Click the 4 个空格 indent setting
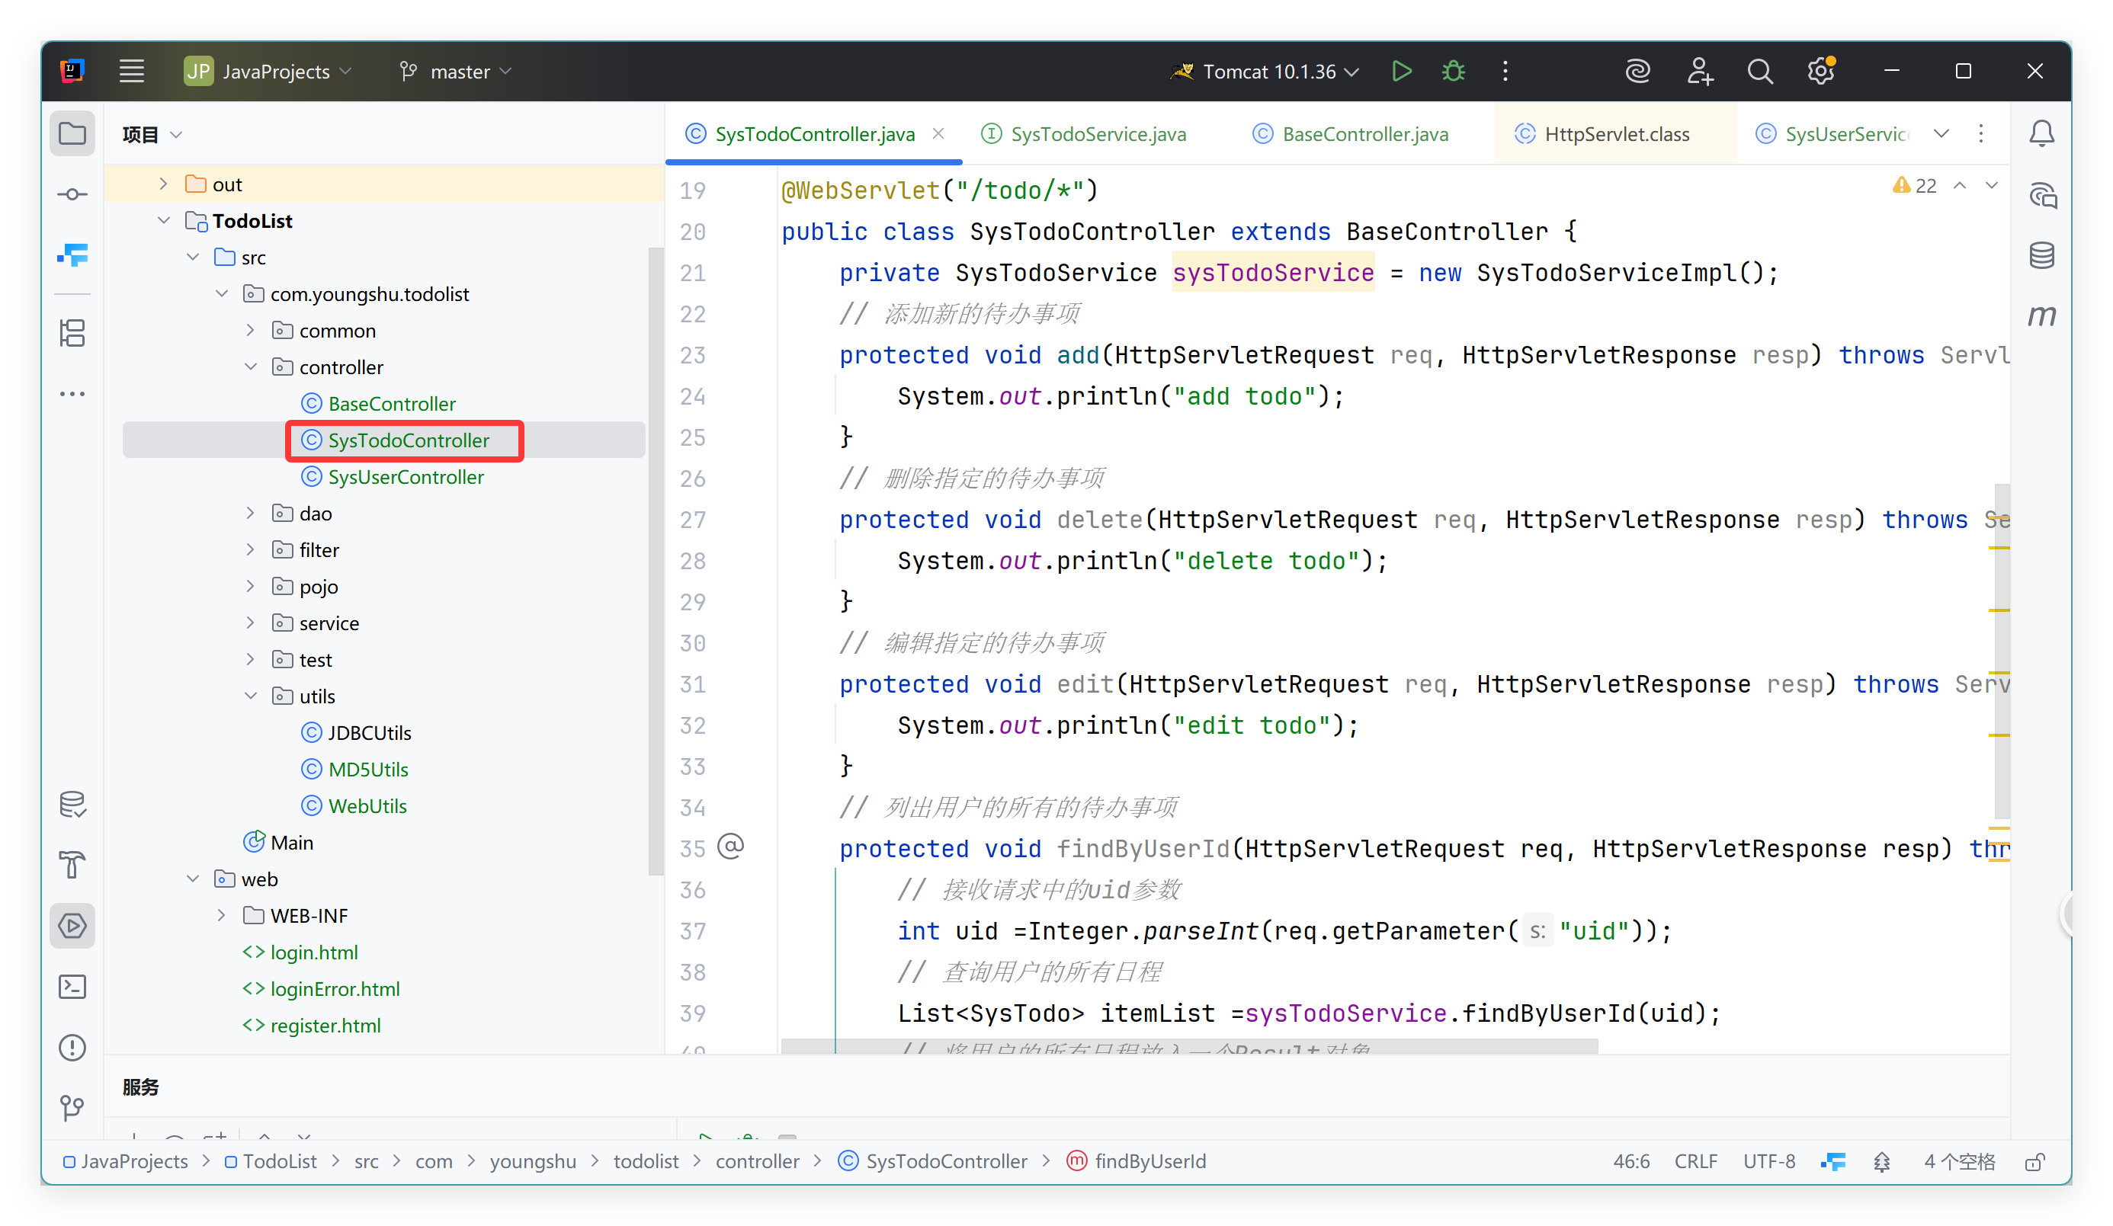 [1959, 1161]
